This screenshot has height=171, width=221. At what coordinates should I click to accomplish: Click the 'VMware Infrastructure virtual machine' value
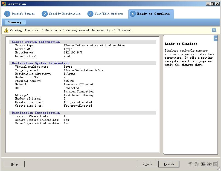[x=94, y=45]
